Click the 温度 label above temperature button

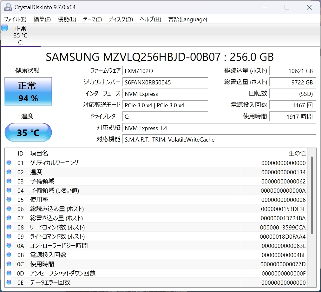(x=27, y=116)
